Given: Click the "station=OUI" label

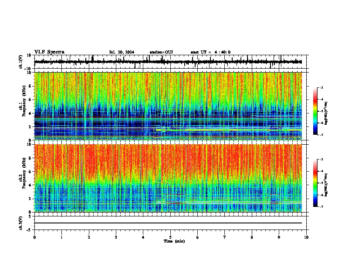Looking at the screenshot, I should [161, 52].
